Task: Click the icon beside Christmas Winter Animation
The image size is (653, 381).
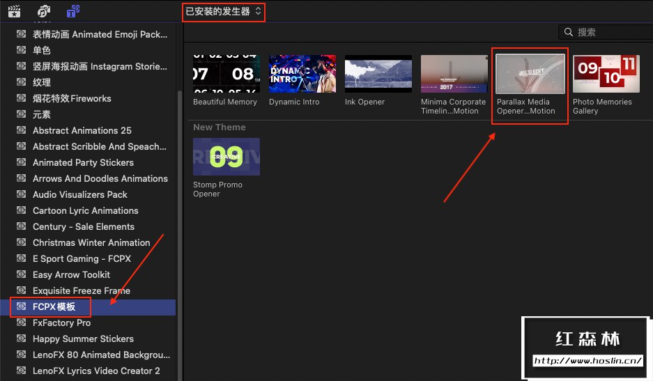Action: coord(21,242)
